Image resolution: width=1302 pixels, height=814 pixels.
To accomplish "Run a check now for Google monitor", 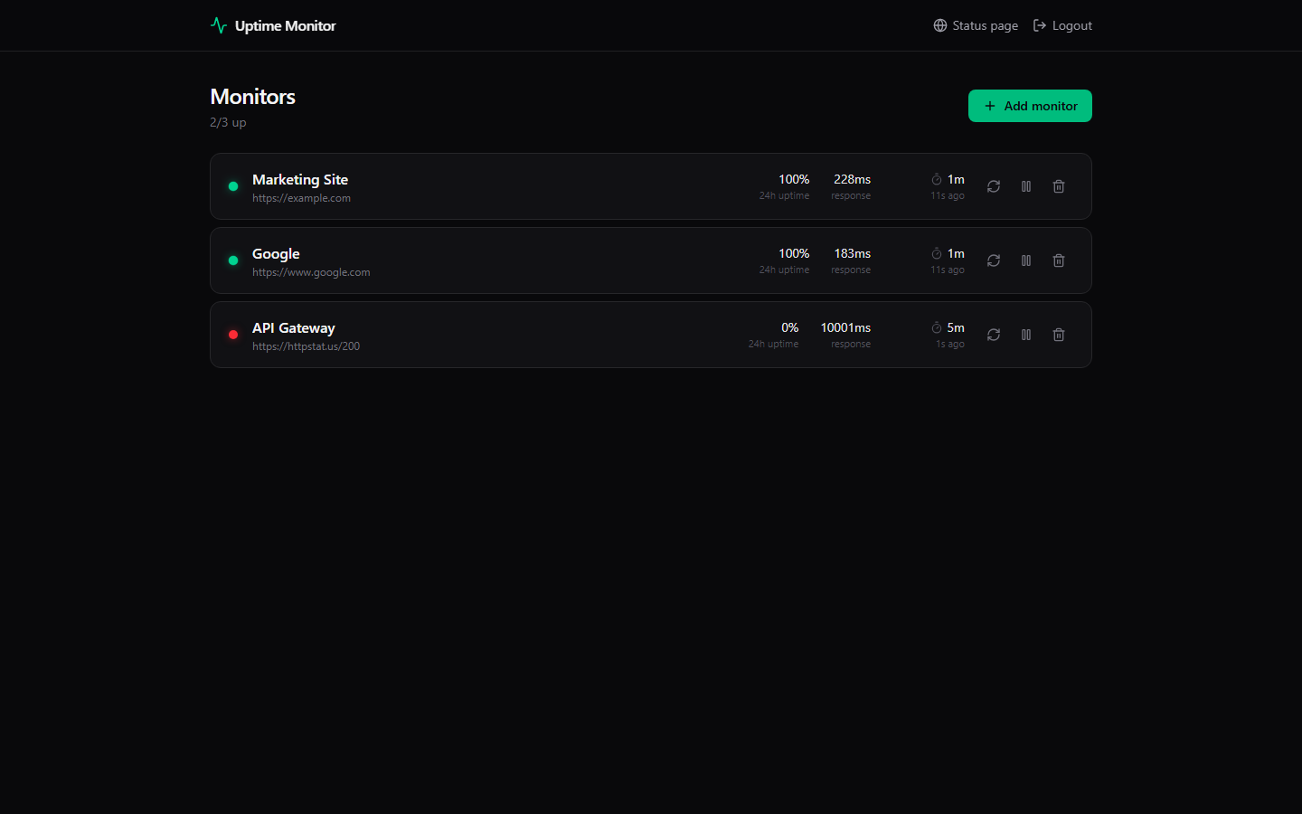I will (x=994, y=260).
